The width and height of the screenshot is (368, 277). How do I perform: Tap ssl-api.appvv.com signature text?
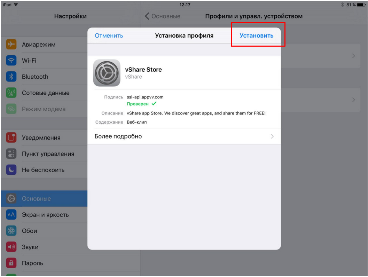(x=145, y=97)
